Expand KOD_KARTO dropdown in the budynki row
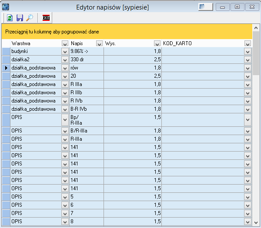 248,51
